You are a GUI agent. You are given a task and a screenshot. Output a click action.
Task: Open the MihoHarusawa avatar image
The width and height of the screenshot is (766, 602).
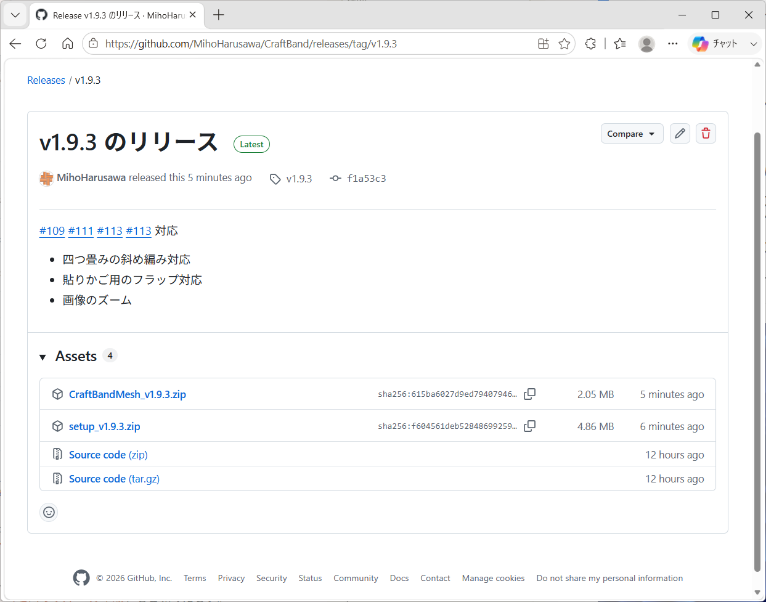(47, 178)
